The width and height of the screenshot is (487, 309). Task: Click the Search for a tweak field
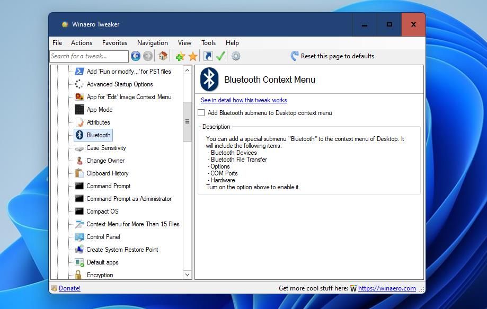[88, 56]
